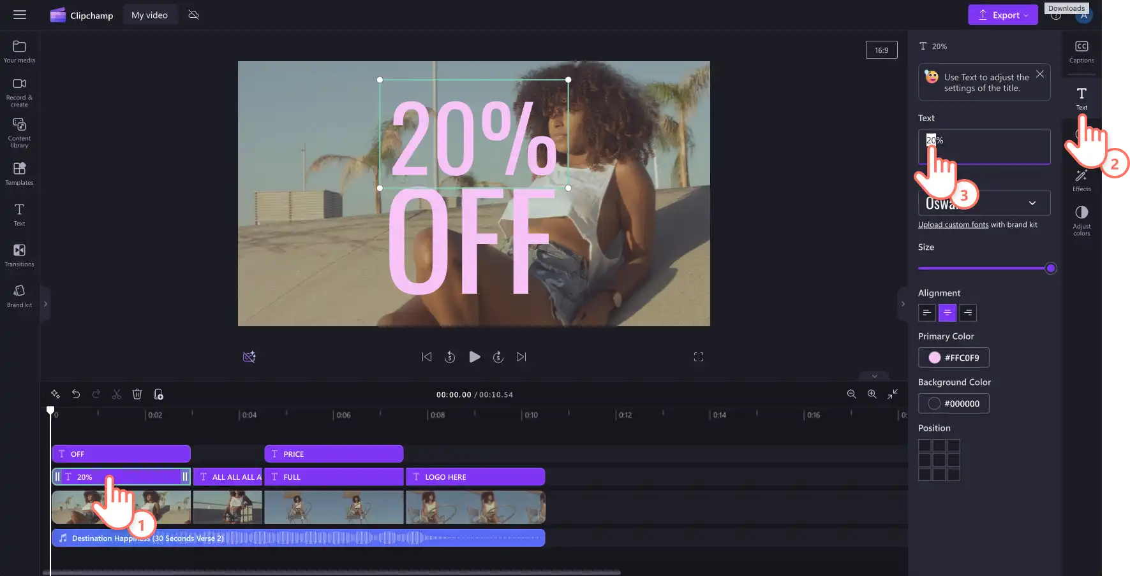Expand the Oswald font dropdown
The width and height of the screenshot is (1130, 576).
[x=985, y=203]
